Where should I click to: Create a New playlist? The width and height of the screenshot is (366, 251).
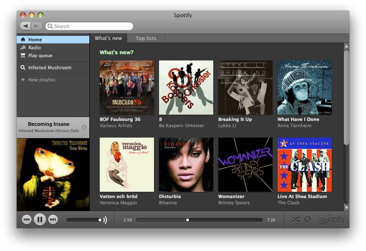click(53, 80)
